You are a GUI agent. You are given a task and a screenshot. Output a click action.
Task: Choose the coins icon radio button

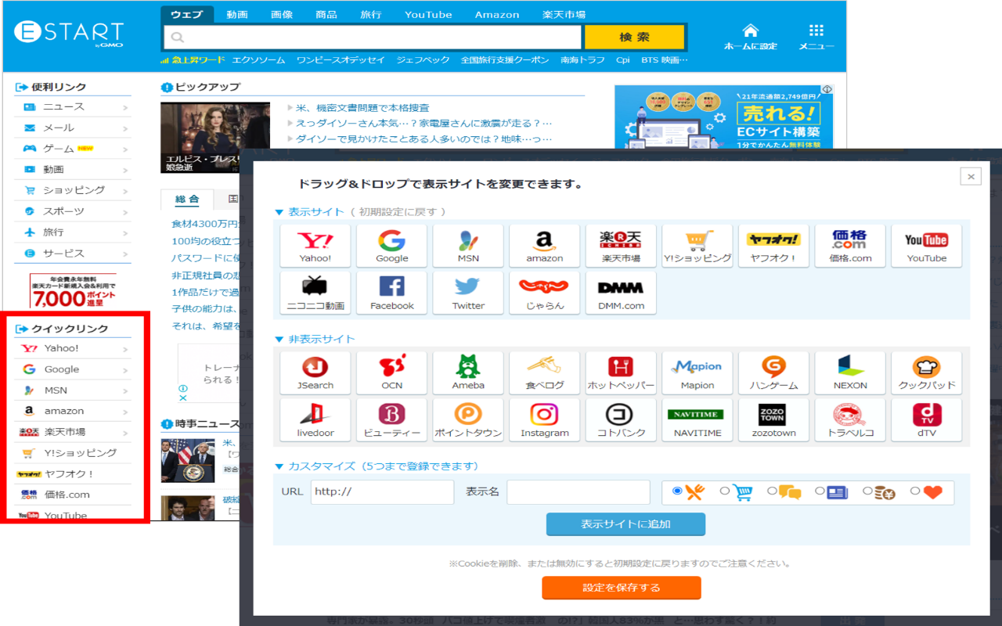pyautogui.click(x=867, y=491)
